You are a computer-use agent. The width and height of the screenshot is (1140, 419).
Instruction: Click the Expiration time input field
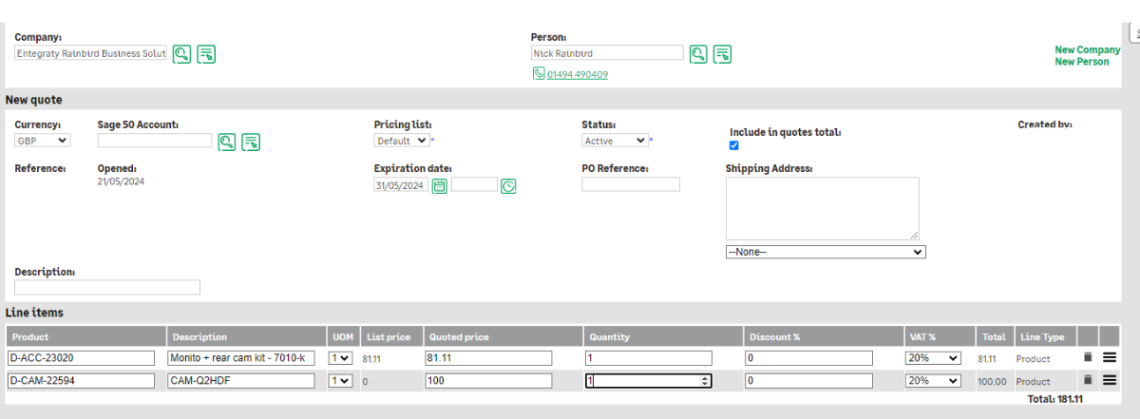click(x=474, y=184)
